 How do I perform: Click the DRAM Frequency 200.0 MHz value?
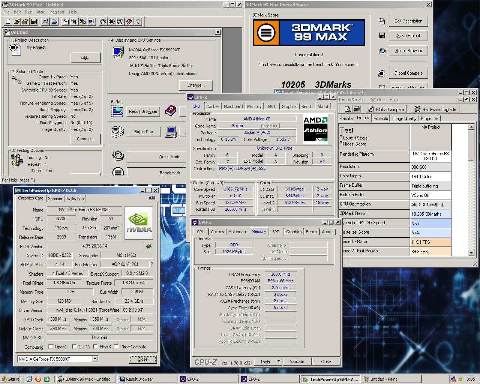point(281,274)
